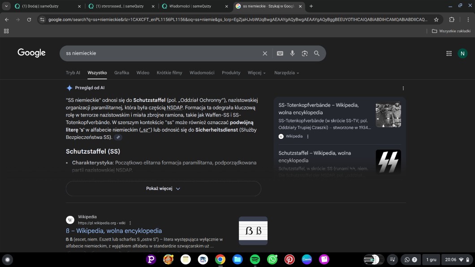Open the Google apps grid

449,53
